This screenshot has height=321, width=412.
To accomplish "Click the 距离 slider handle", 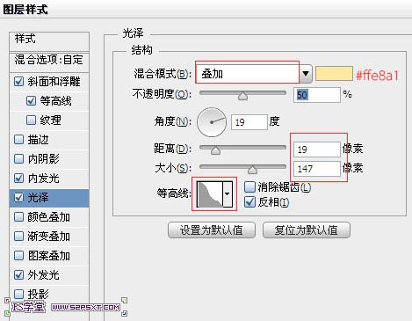I will pyautogui.click(x=215, y=150).
